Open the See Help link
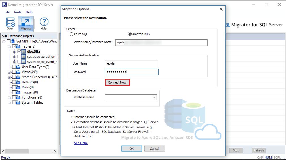The height and width of the screenshot is (160, 286). (x=81, y=143)
